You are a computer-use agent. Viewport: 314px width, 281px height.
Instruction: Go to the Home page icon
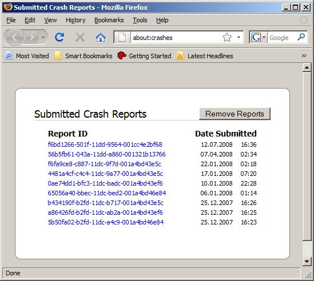point(101,37)
